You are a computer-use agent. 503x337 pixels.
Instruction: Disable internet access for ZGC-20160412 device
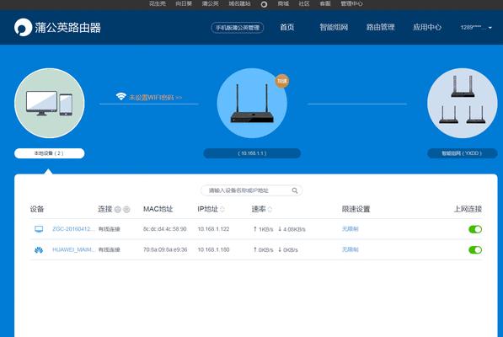click(x=475, y=229)
